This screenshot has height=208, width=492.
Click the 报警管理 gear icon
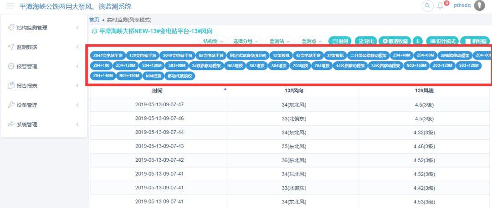point(11,66)
